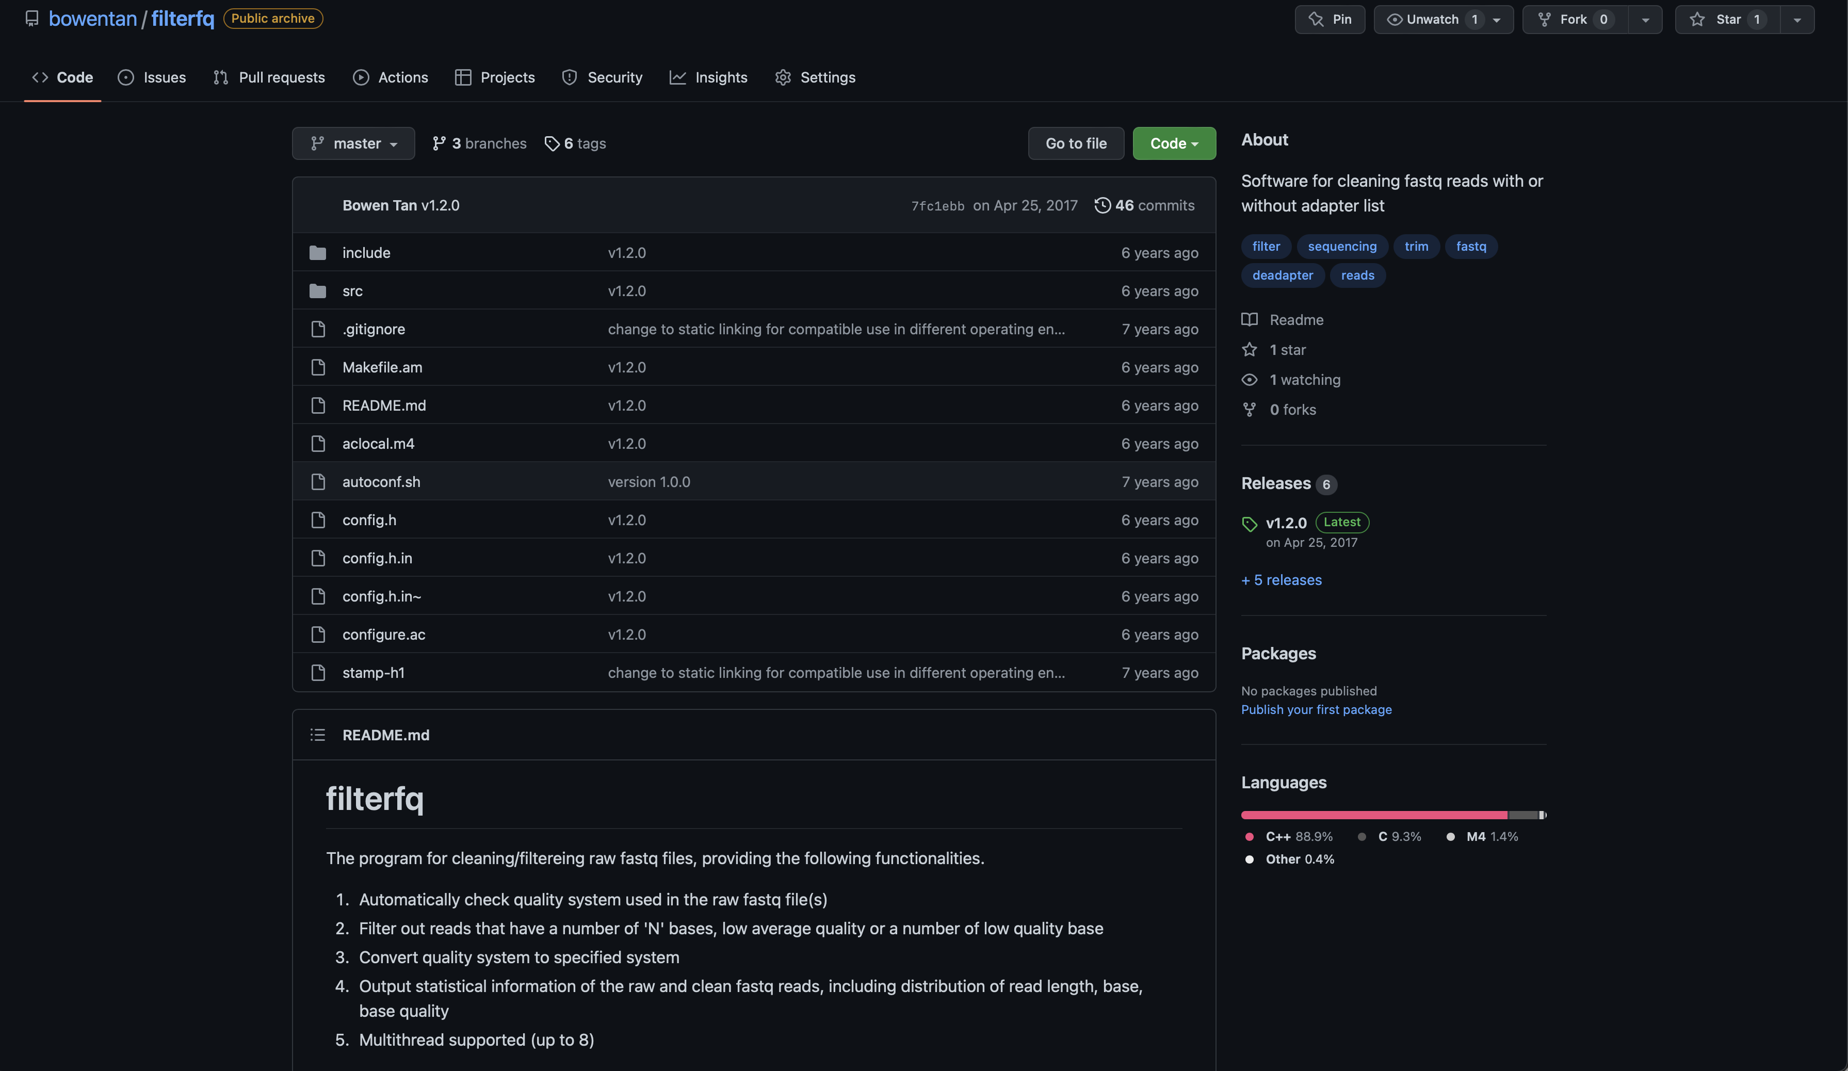Open the Projects tab
The height and width of the screenshot is (1071, 1848).
pyautogui.click(x=495, y=78)
